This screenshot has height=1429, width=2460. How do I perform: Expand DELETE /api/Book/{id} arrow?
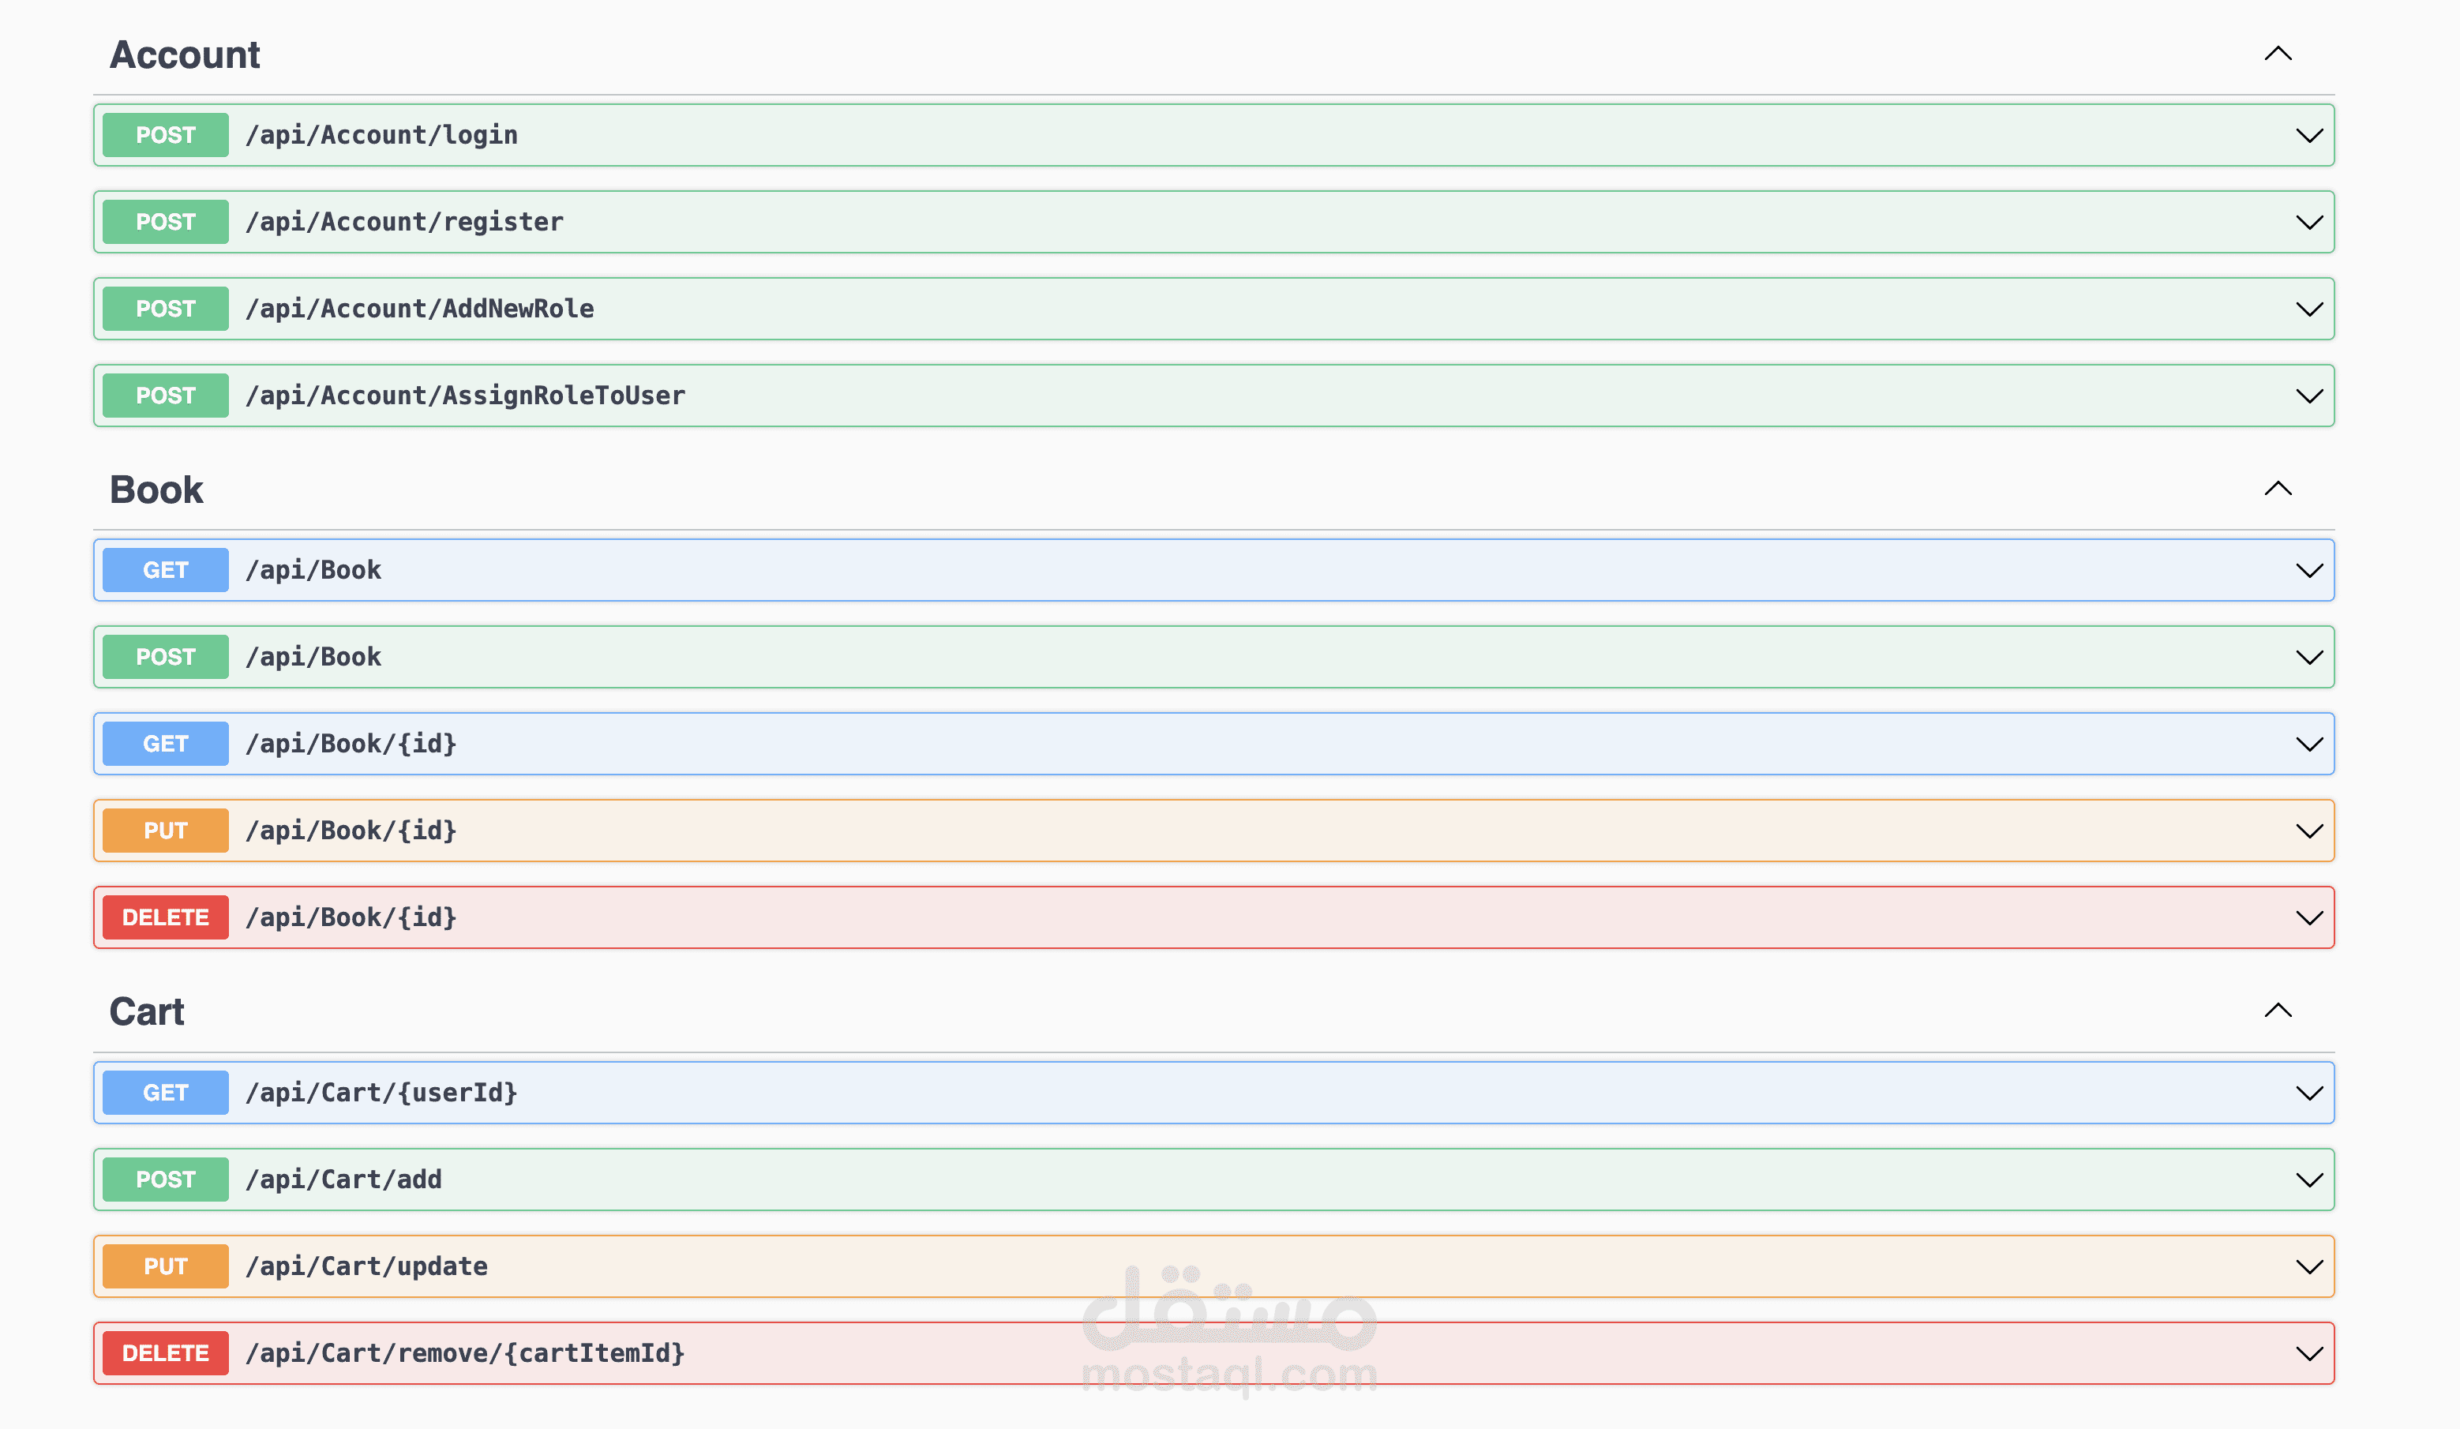(2308, 917)
